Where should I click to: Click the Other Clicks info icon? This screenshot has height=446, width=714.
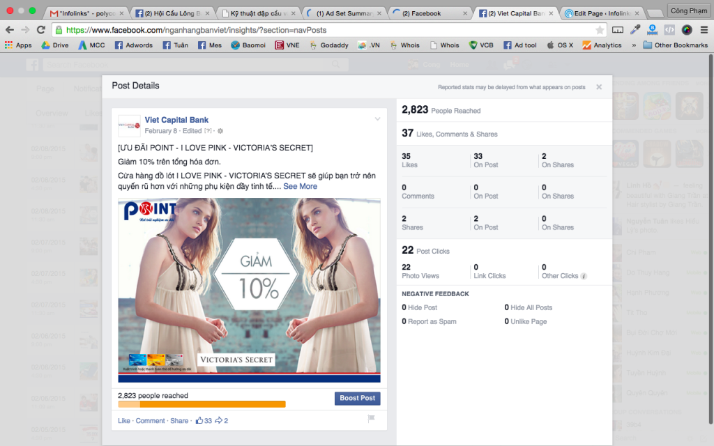coord(584,276)
